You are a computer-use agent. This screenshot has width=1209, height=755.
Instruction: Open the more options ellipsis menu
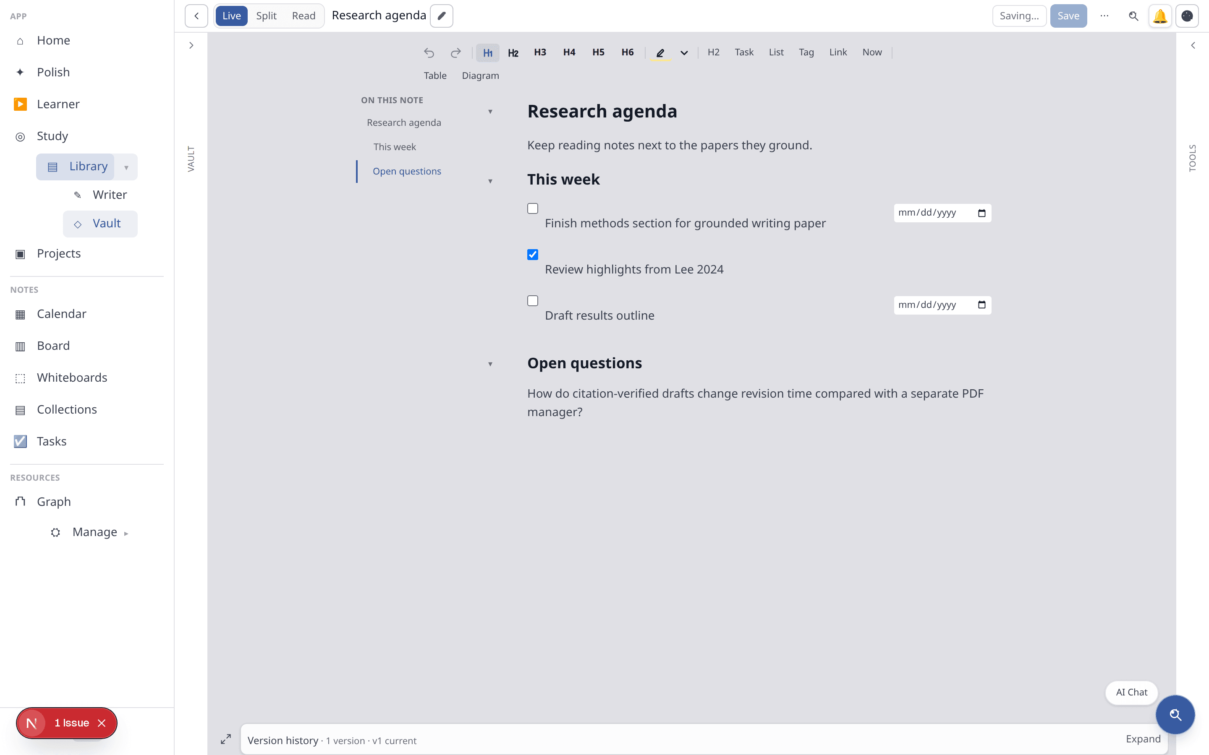pos(1104,16)
